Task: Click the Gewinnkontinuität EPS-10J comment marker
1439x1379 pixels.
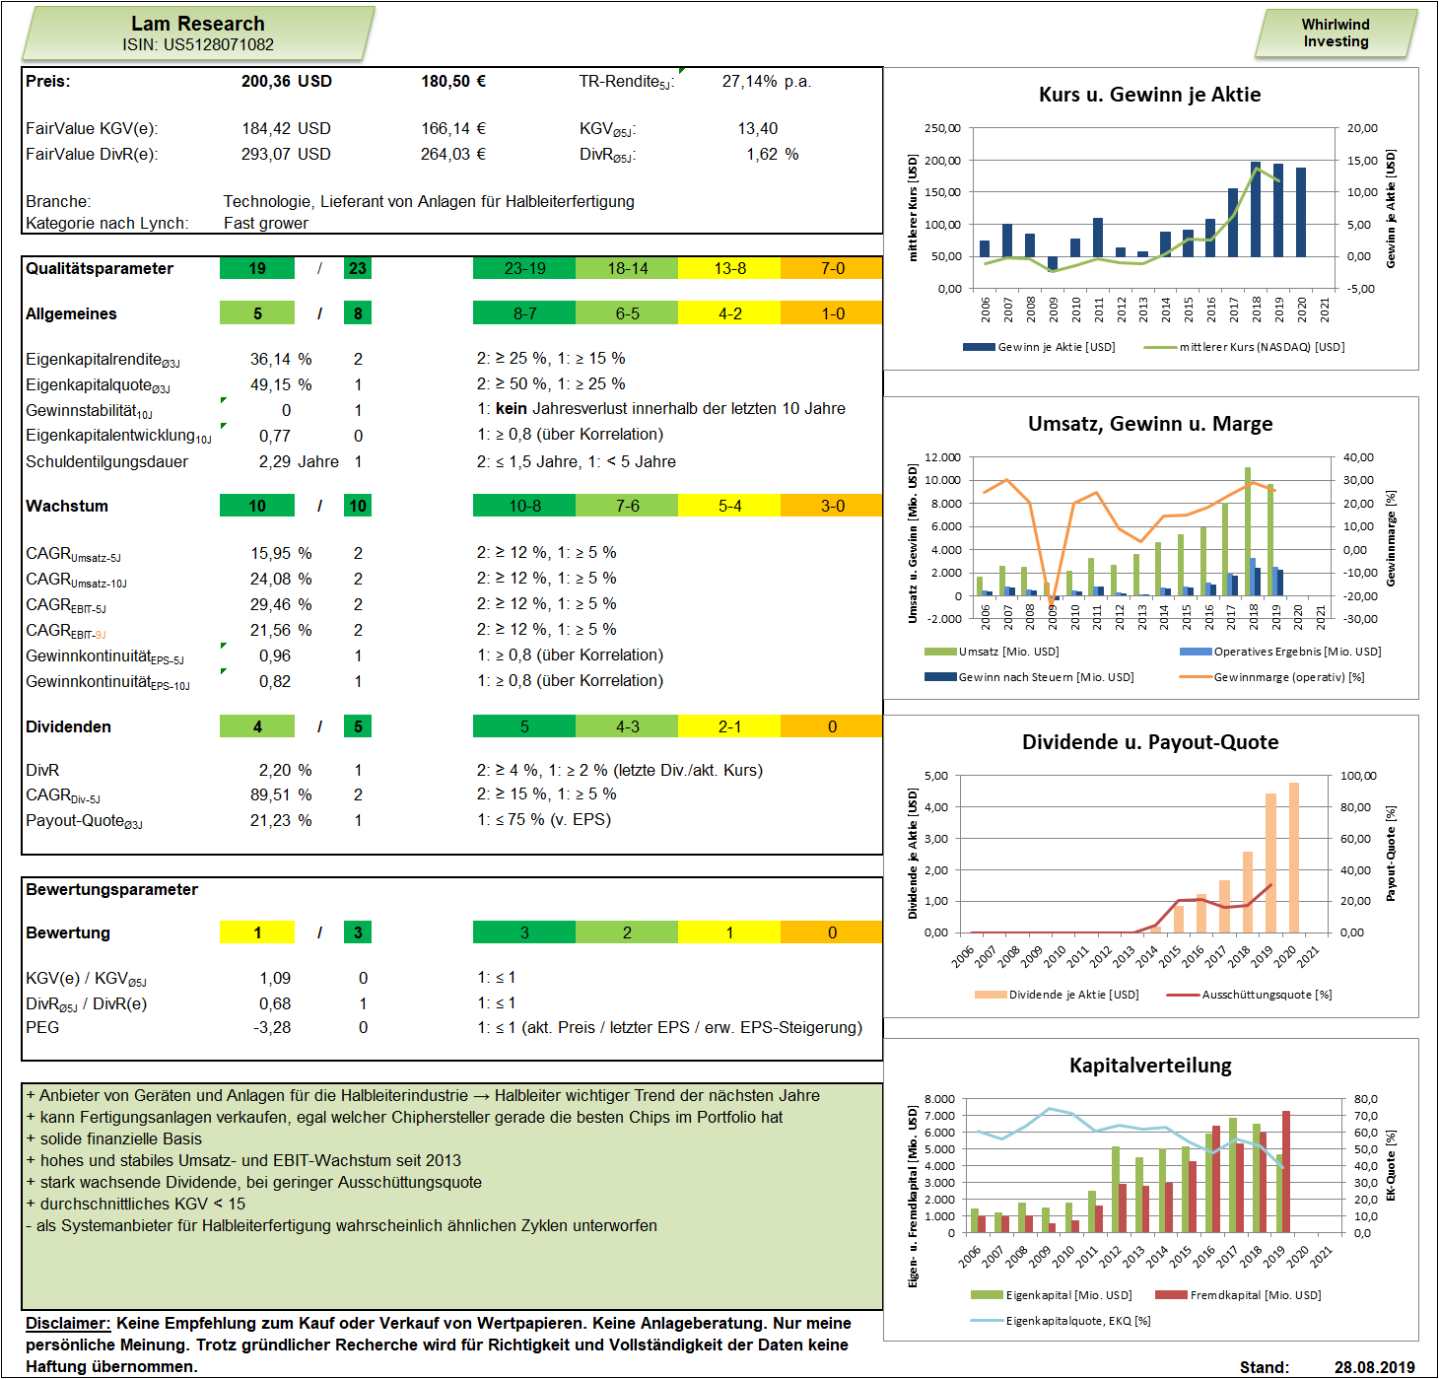Action: point(224,671)
